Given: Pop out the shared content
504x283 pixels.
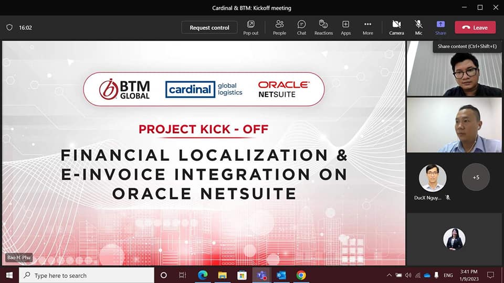Looking at the screenshot, I should [x=251, y=28].
